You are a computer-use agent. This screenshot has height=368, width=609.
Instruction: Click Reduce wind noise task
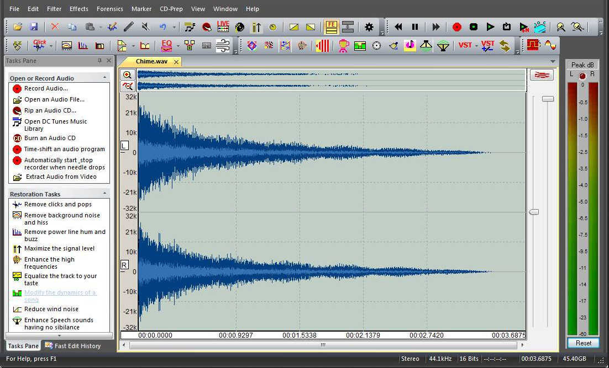tap(51, 309)
